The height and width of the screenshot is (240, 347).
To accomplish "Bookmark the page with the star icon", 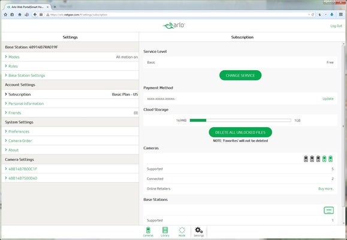I will (x=5, y=14).
